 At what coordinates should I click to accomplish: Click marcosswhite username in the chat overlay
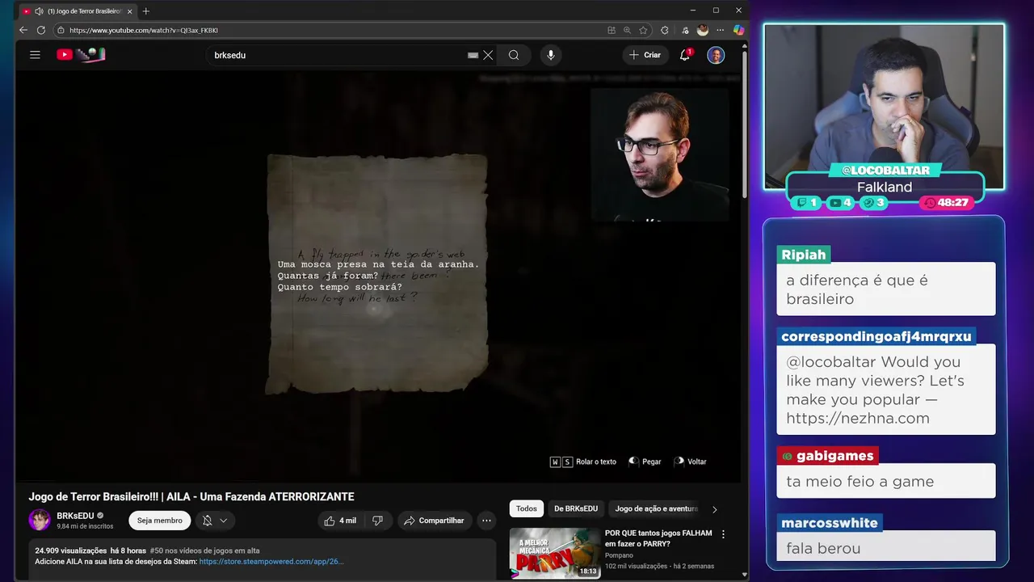(x=829, y=523)
